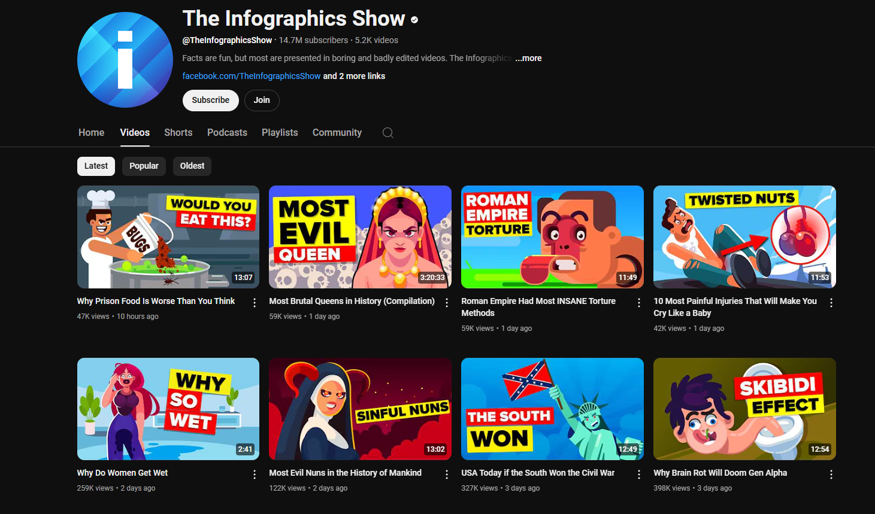The height and width of the screenshot is (514, 875).
Task: Open 'Most Brutal Queens in History (Compilation)' title
Action: pyautogui.click(x=352, y=301)
